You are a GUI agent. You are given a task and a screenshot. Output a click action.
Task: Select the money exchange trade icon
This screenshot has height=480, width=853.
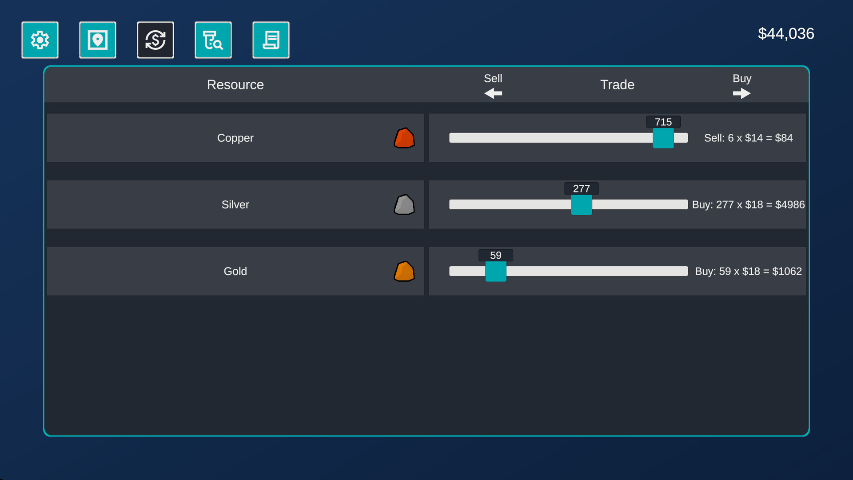155,40
